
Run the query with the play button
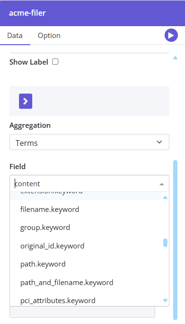coord(171,35)
